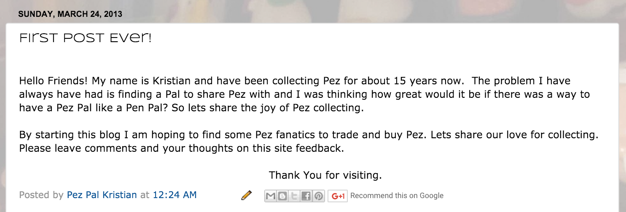Click the Email This envelope icon
626x212 pixels.
[271, 196]
